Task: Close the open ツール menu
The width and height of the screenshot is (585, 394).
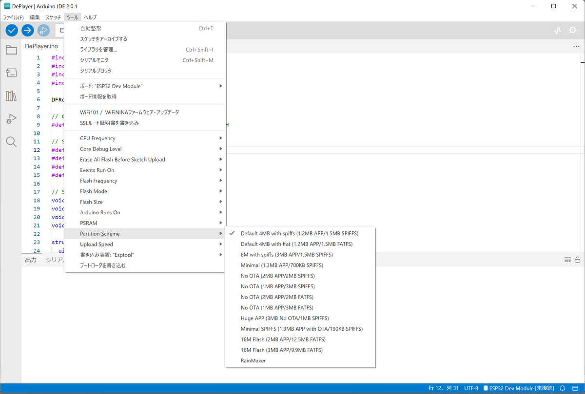Action: point(72,17)
